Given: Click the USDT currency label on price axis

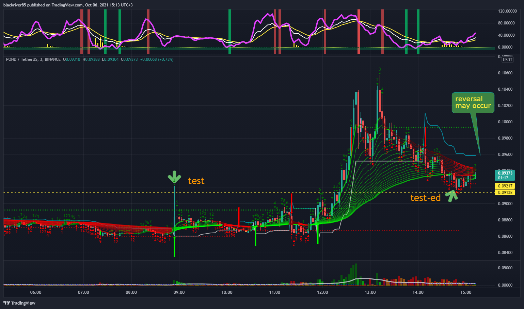Looking at the screenshot, I should coord(507,60).
